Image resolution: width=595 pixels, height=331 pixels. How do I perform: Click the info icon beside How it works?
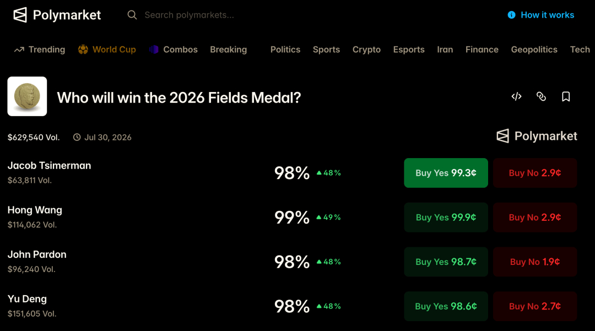[511, 15]
